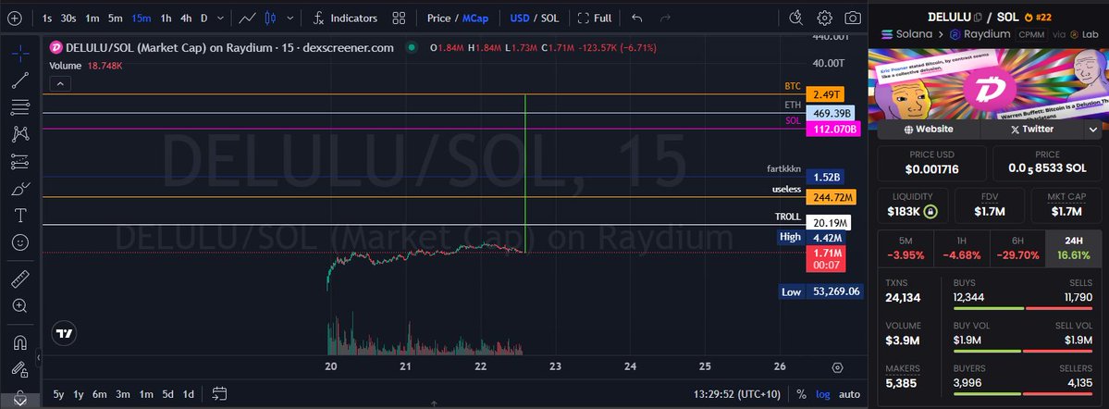
Task: Set the date range to 6m
Action: (101, 394)
